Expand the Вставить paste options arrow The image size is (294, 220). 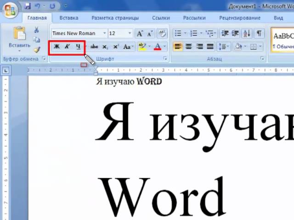coord(19,51)
